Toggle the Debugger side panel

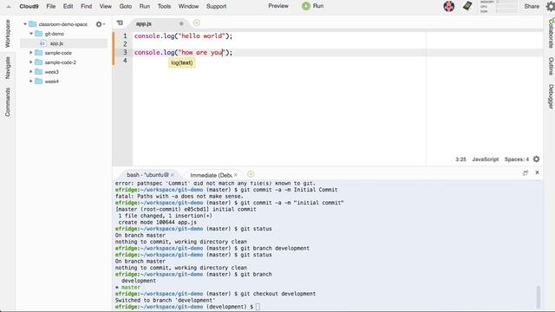552,96
